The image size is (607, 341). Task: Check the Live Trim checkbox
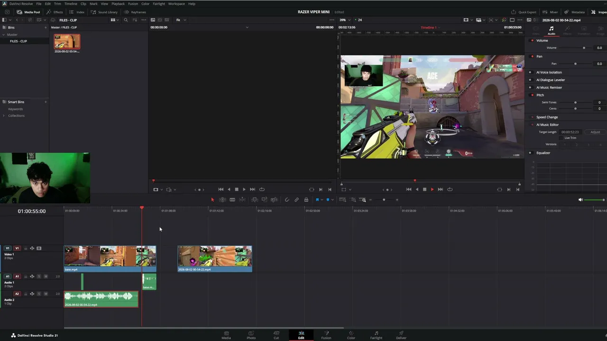click(x=561, y=138)
